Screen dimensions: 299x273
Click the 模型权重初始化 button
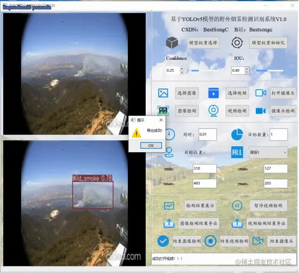pyautogui.click(x=268, y=43)
